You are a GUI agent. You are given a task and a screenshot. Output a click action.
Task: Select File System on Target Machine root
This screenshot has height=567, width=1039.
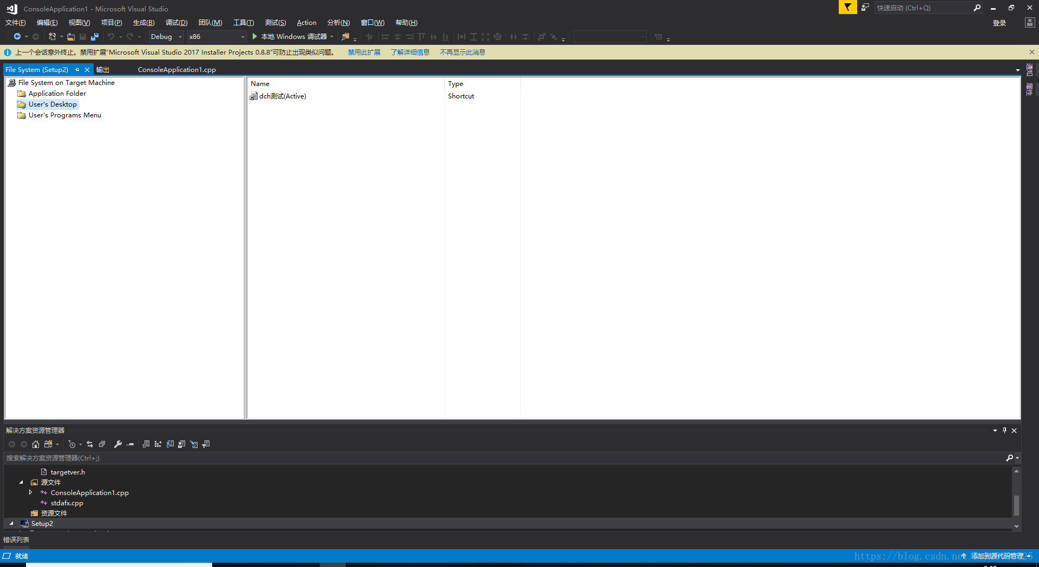coord(66,83)
